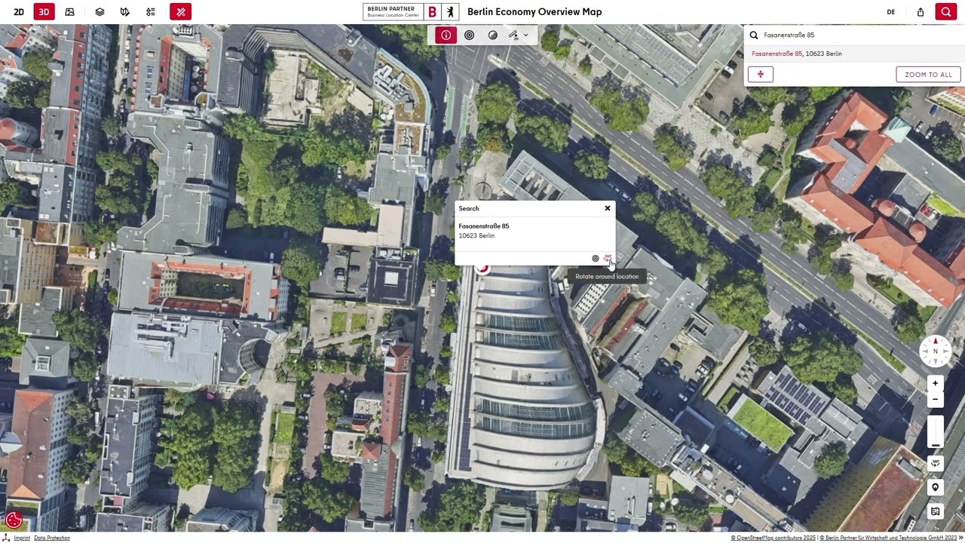This screenshot has height=543, width=965.
Task: Toggle the red search button
Action: pos(945,12)
